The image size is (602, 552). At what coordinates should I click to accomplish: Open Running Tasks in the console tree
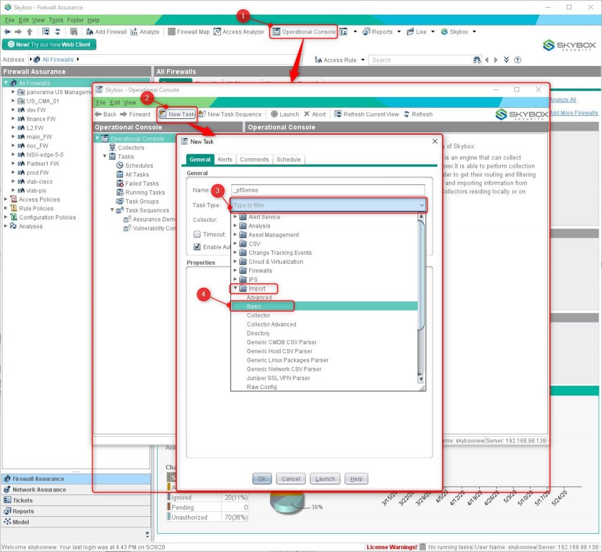pyautogui.click(x=145, y=192)
